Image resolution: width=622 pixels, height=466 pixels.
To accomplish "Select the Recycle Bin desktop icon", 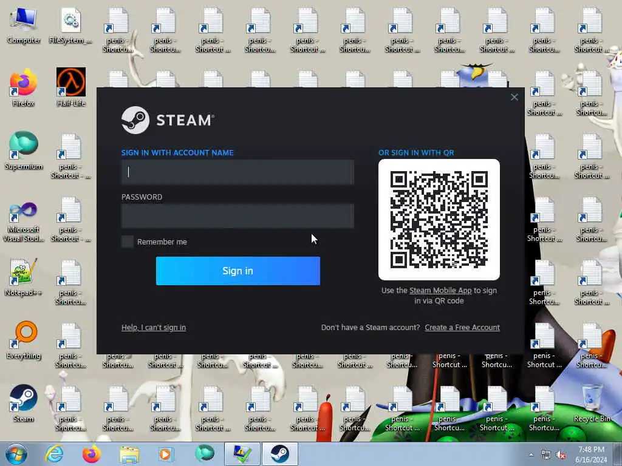I will click(x=592, y=404).
